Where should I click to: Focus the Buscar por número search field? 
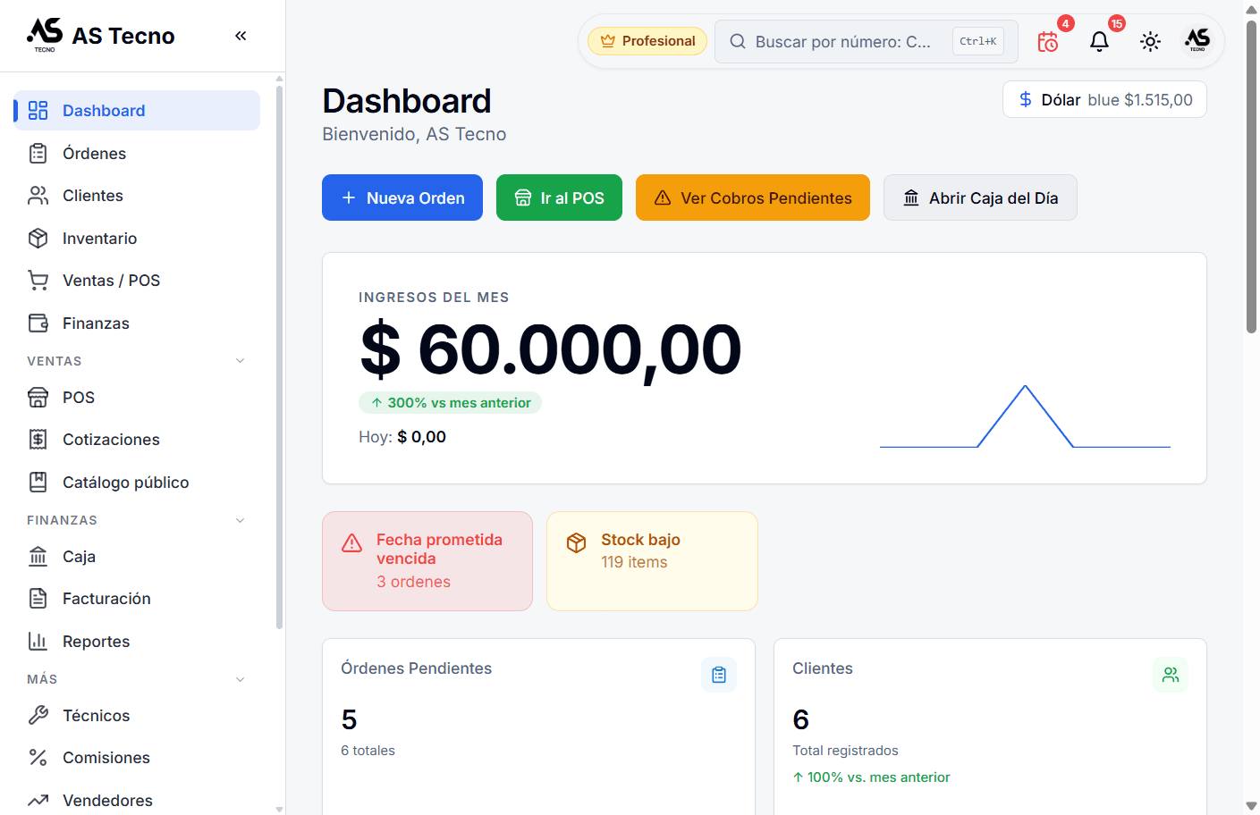point(867,41)
